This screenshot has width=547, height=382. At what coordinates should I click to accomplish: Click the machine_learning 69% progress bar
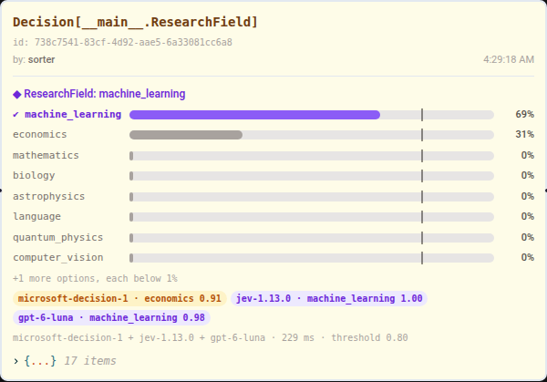coord(312,115)
